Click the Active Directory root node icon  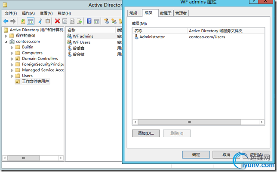[x=6, y=30]
